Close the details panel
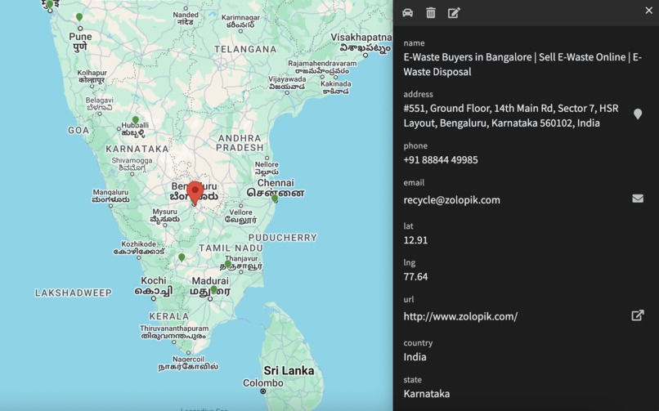Screen dimensions: 659x411 click(x=649, y=11)
